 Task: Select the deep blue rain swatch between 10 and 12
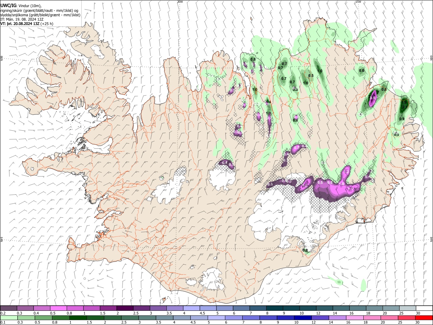[302, 318]
